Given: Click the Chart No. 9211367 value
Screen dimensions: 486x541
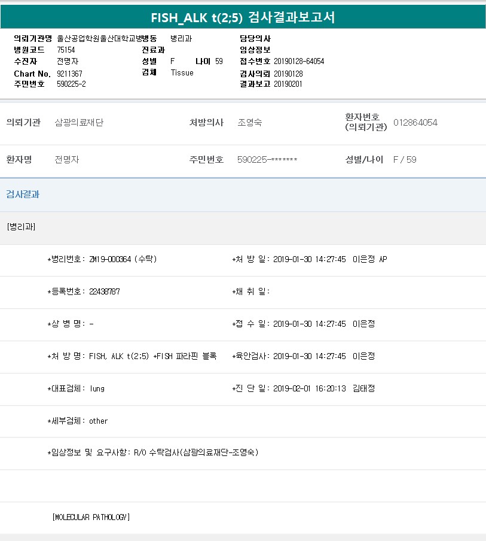Looking at the screenshot, I should (69, 73).
